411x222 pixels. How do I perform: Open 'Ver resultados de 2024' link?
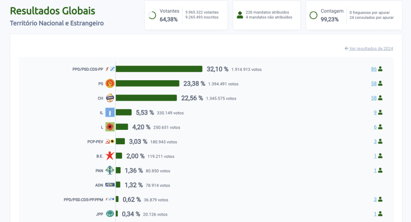coord(369,48)
